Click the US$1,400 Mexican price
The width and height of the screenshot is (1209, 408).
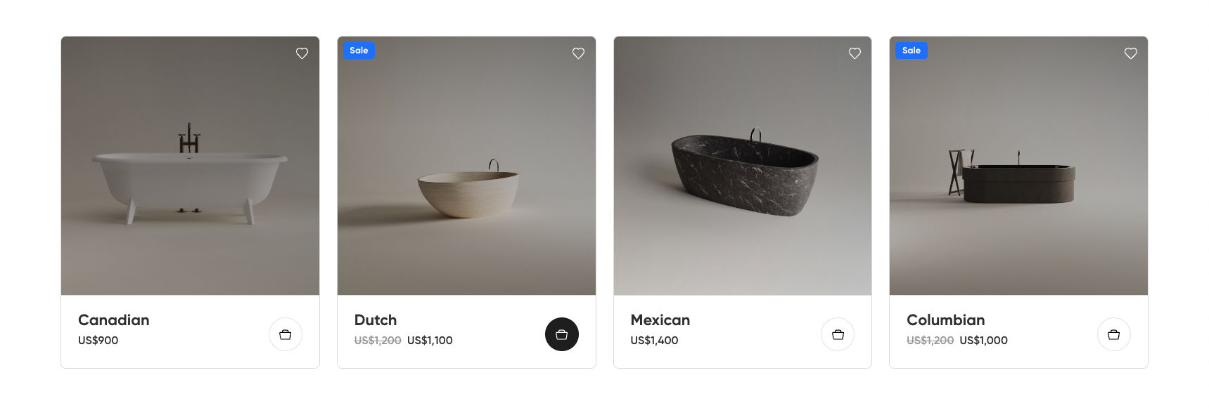(x=654, y=341)
